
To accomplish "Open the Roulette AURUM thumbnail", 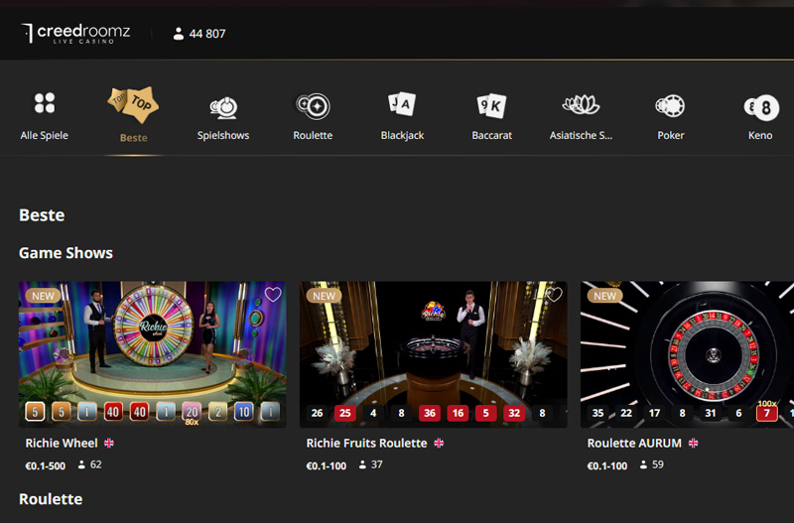I will [687, 354].
